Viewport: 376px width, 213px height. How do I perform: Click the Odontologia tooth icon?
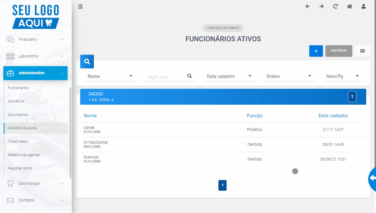pos(10,184)
